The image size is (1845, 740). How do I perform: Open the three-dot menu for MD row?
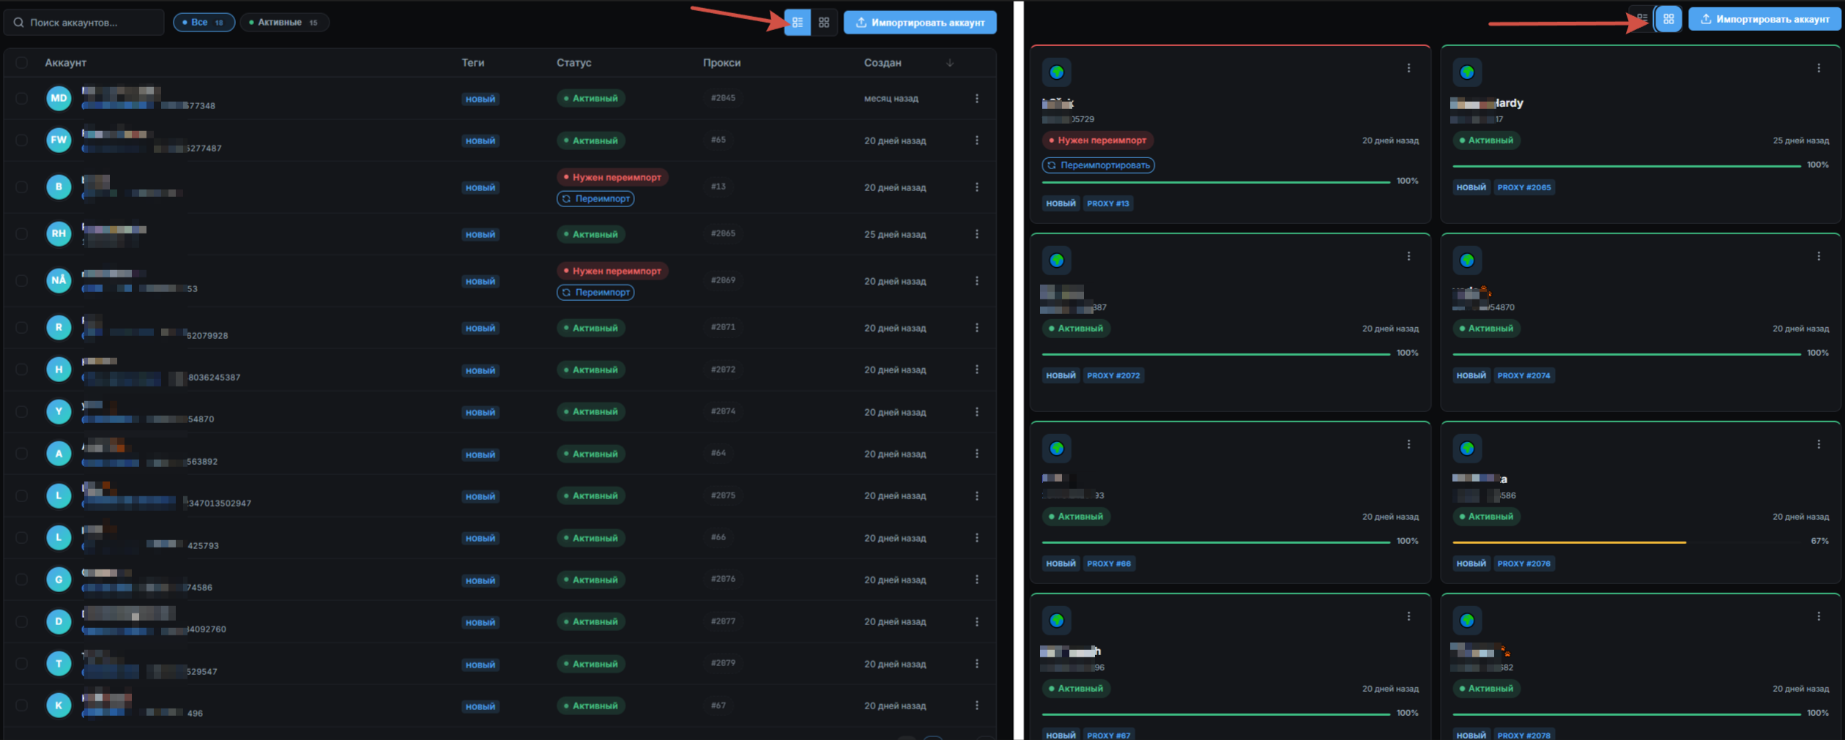[976, 98]
